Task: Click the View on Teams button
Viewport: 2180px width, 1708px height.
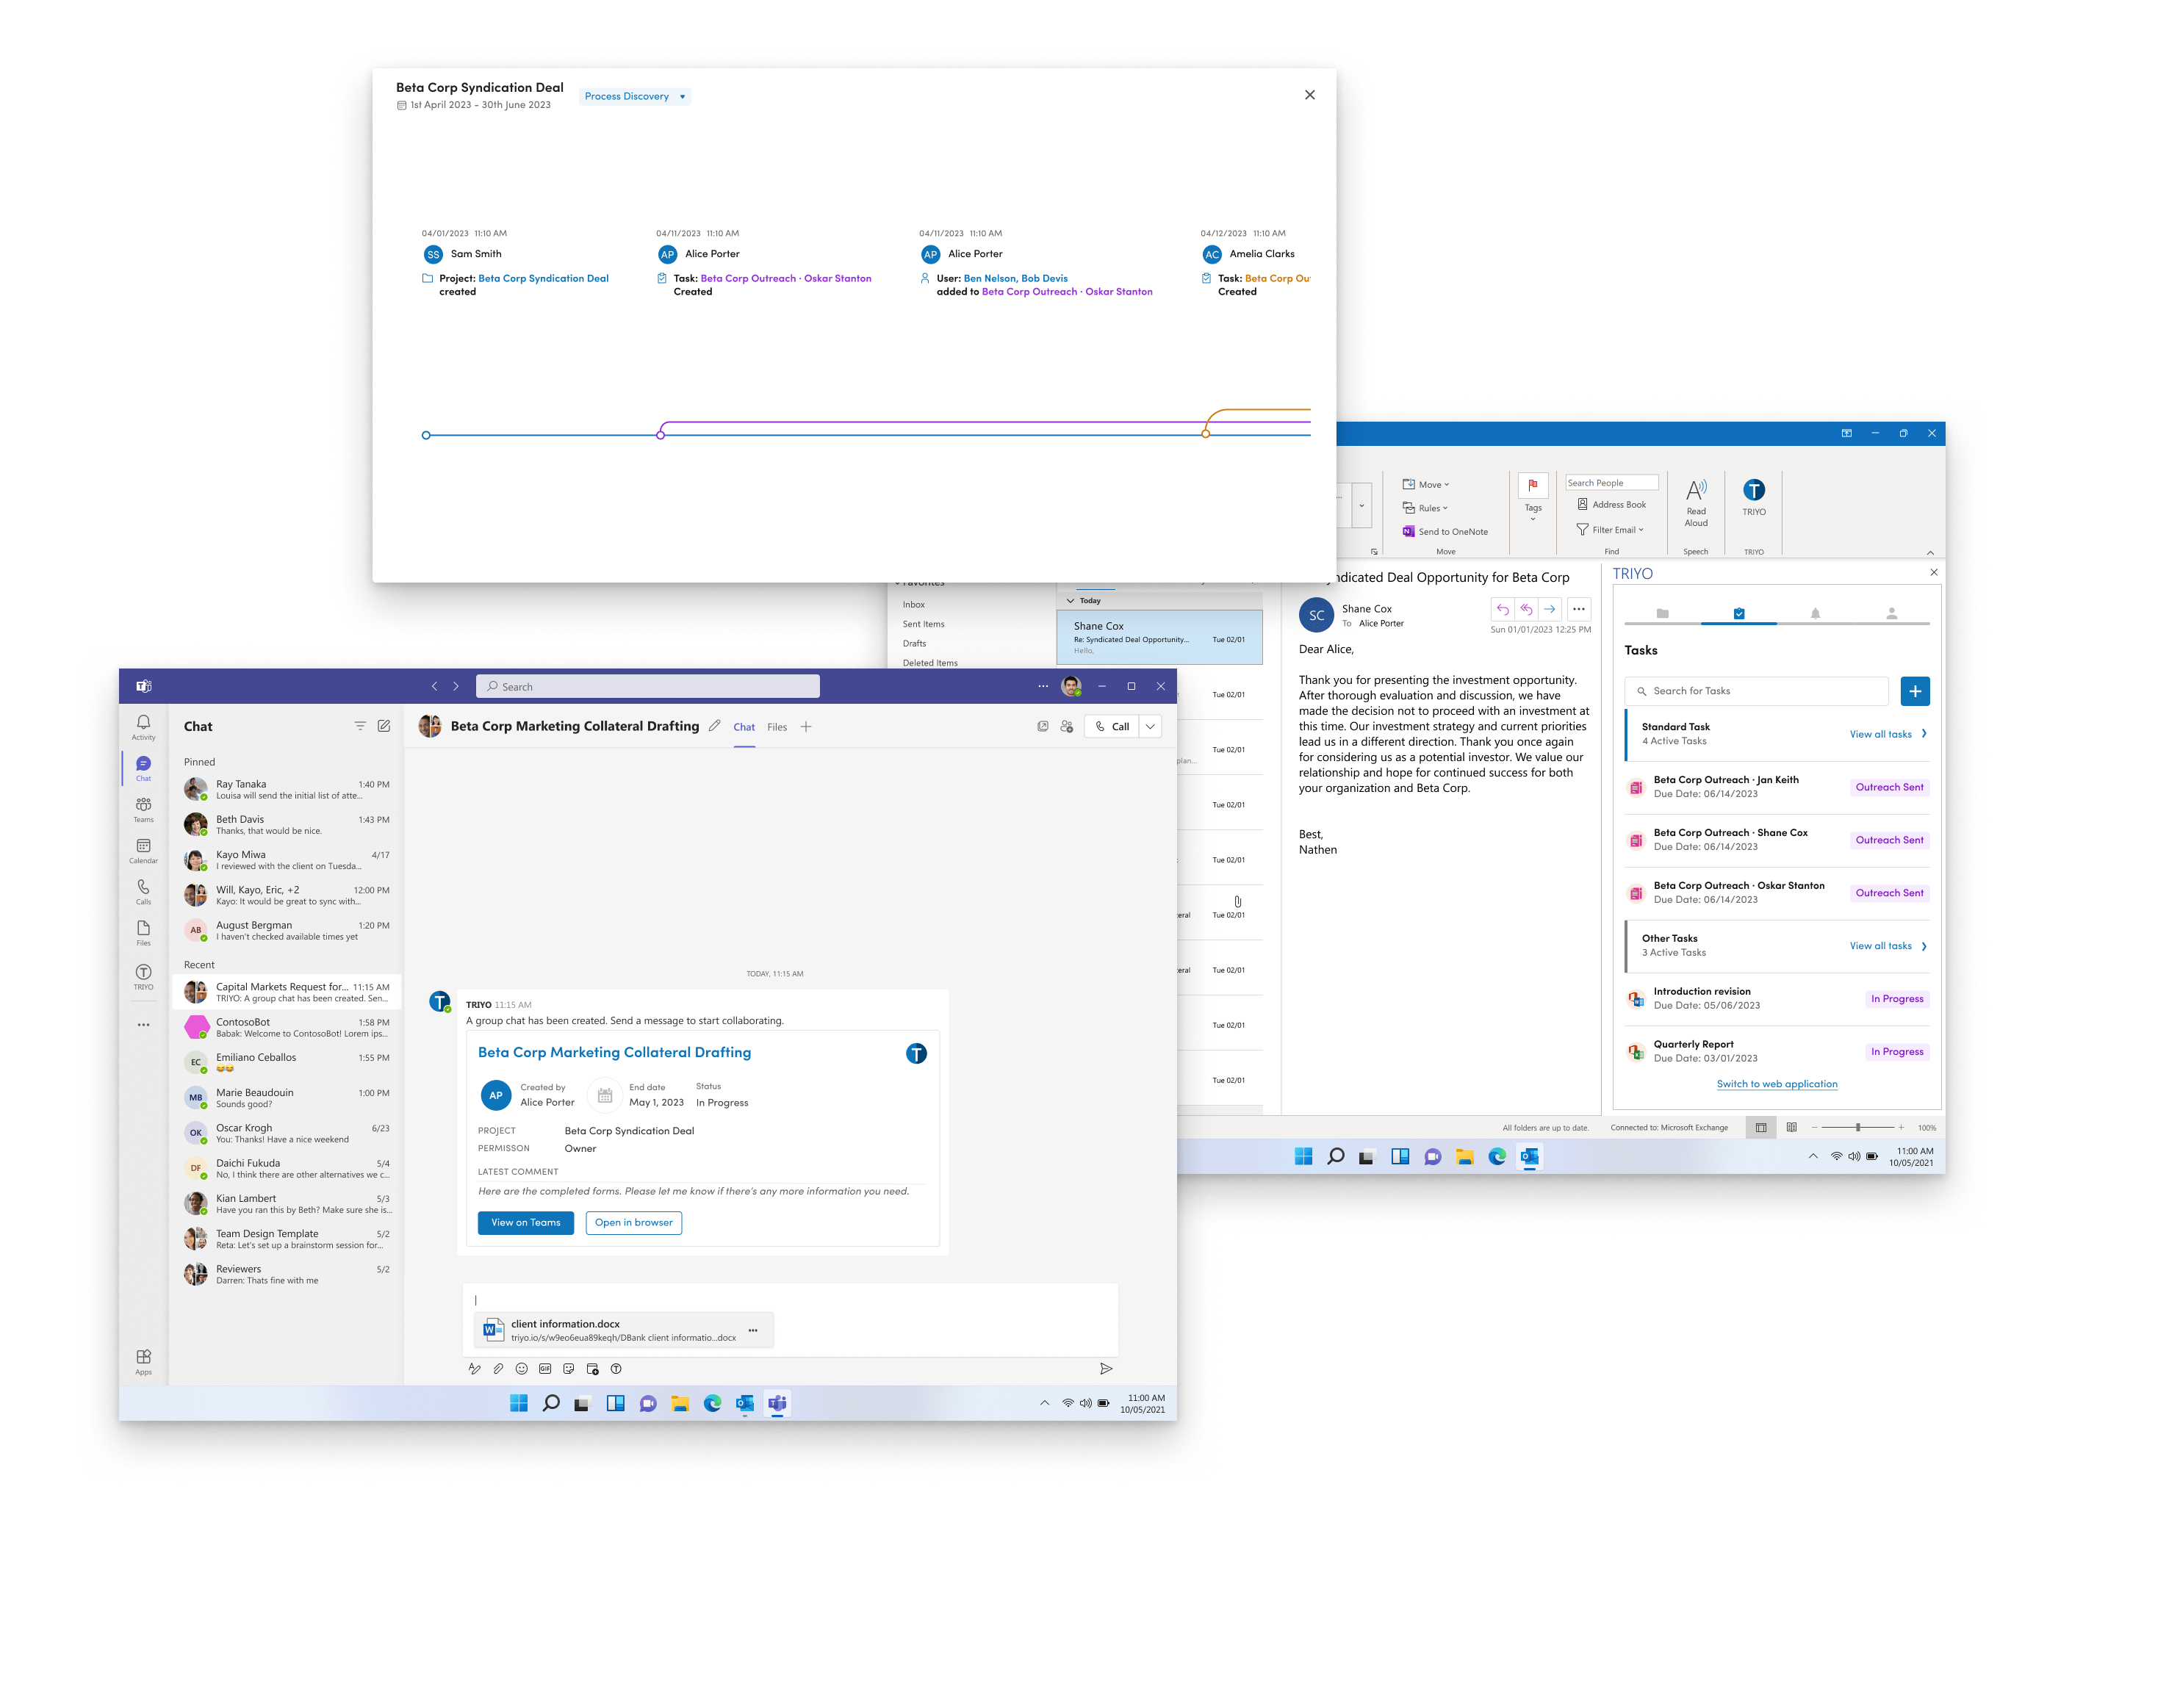Action: point(525,1222)
